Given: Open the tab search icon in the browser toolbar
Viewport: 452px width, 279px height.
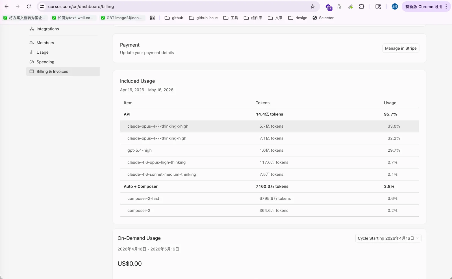Looking at the screenshot, I should point(378,6).
